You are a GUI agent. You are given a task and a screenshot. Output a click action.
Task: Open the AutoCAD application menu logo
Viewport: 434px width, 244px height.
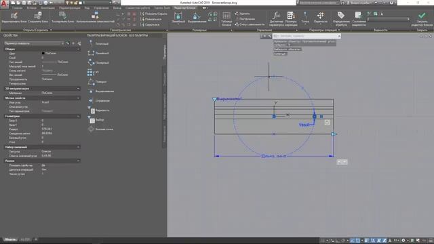[x=4, y=5]
